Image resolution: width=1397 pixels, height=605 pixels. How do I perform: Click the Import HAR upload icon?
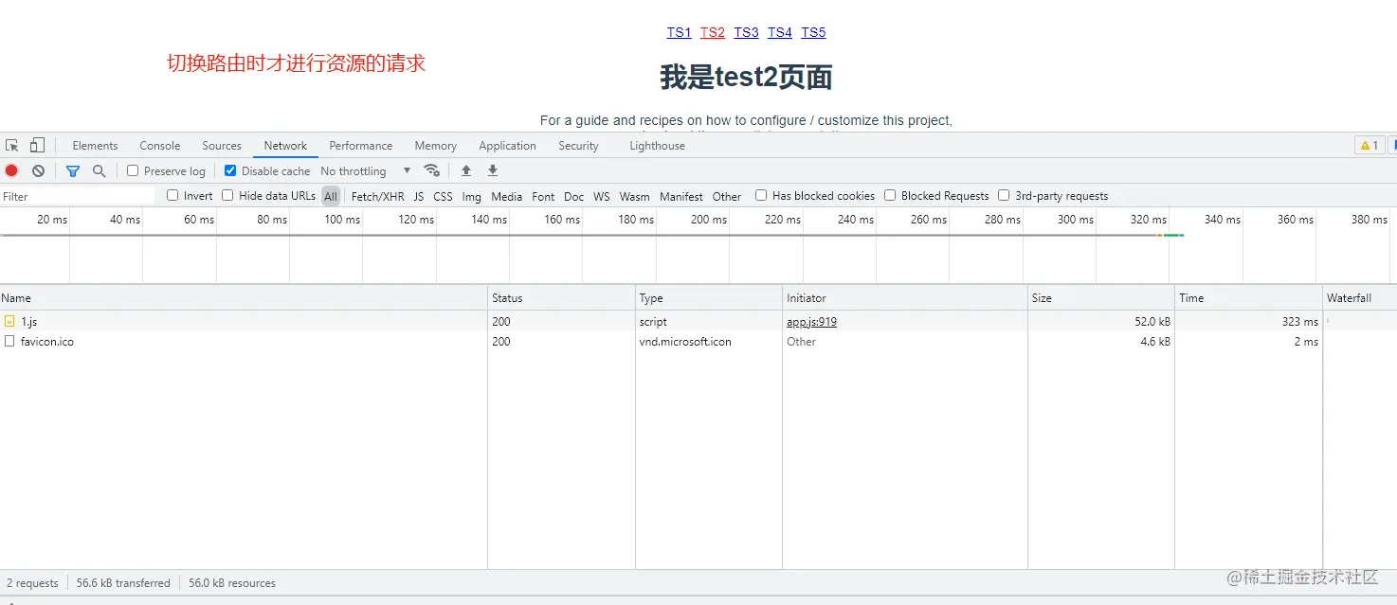[466, 170]
